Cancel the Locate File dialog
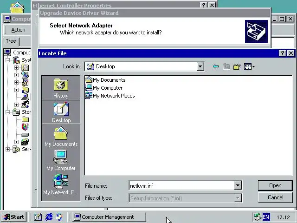 [275, 197]
